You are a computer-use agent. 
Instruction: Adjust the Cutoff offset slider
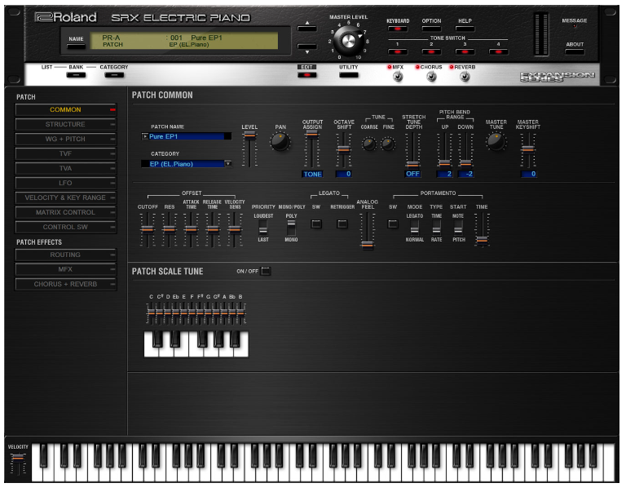[148, 230]
